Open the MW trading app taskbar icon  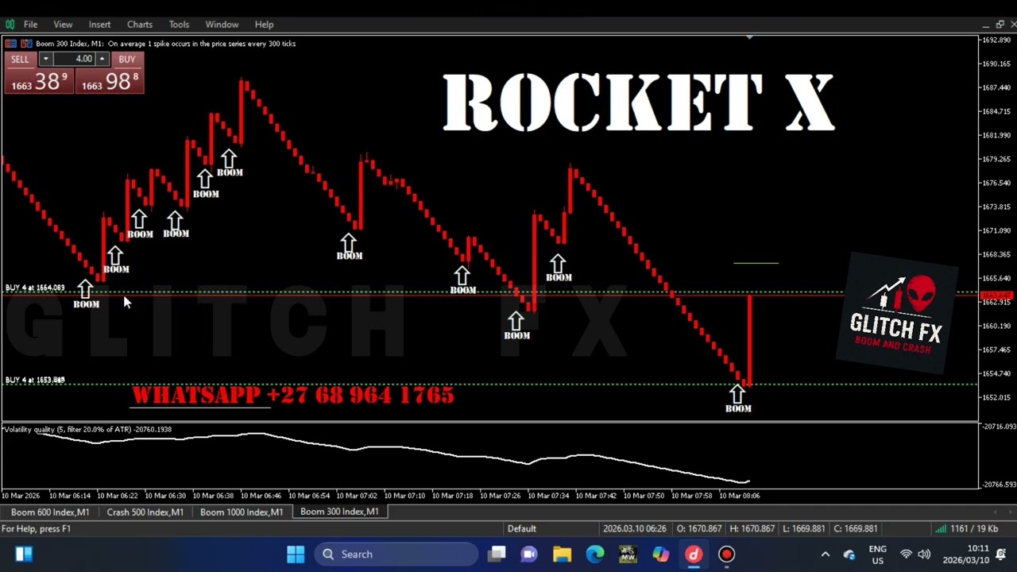(x=628, y=555)
